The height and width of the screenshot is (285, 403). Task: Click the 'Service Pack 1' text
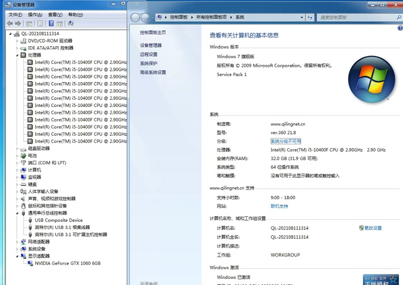pos(232,74)
